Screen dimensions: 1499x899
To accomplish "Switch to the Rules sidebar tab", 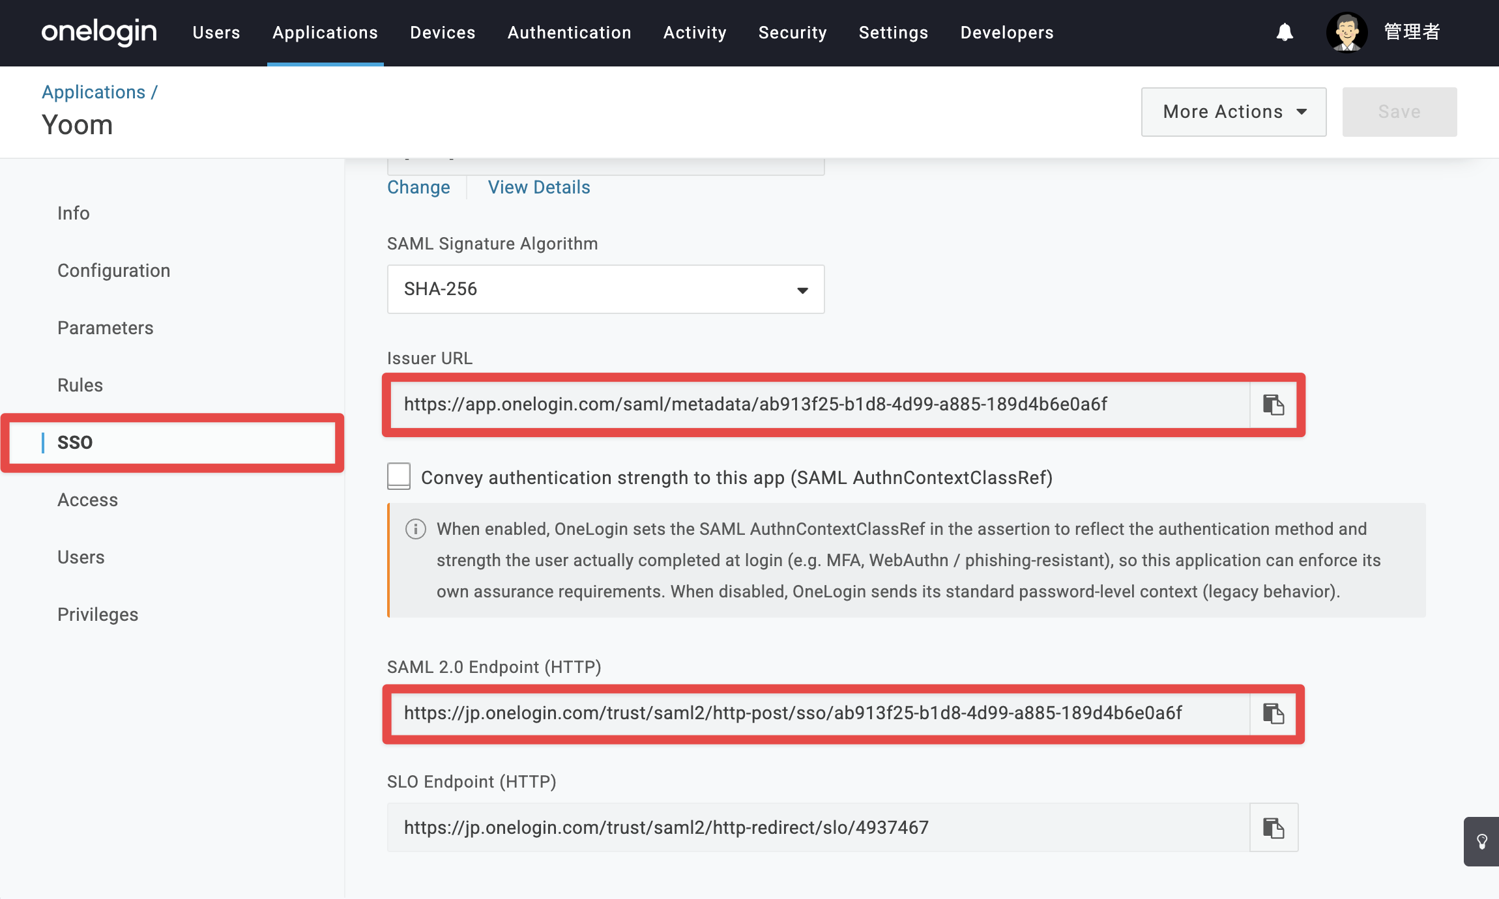I will (80, 385).
